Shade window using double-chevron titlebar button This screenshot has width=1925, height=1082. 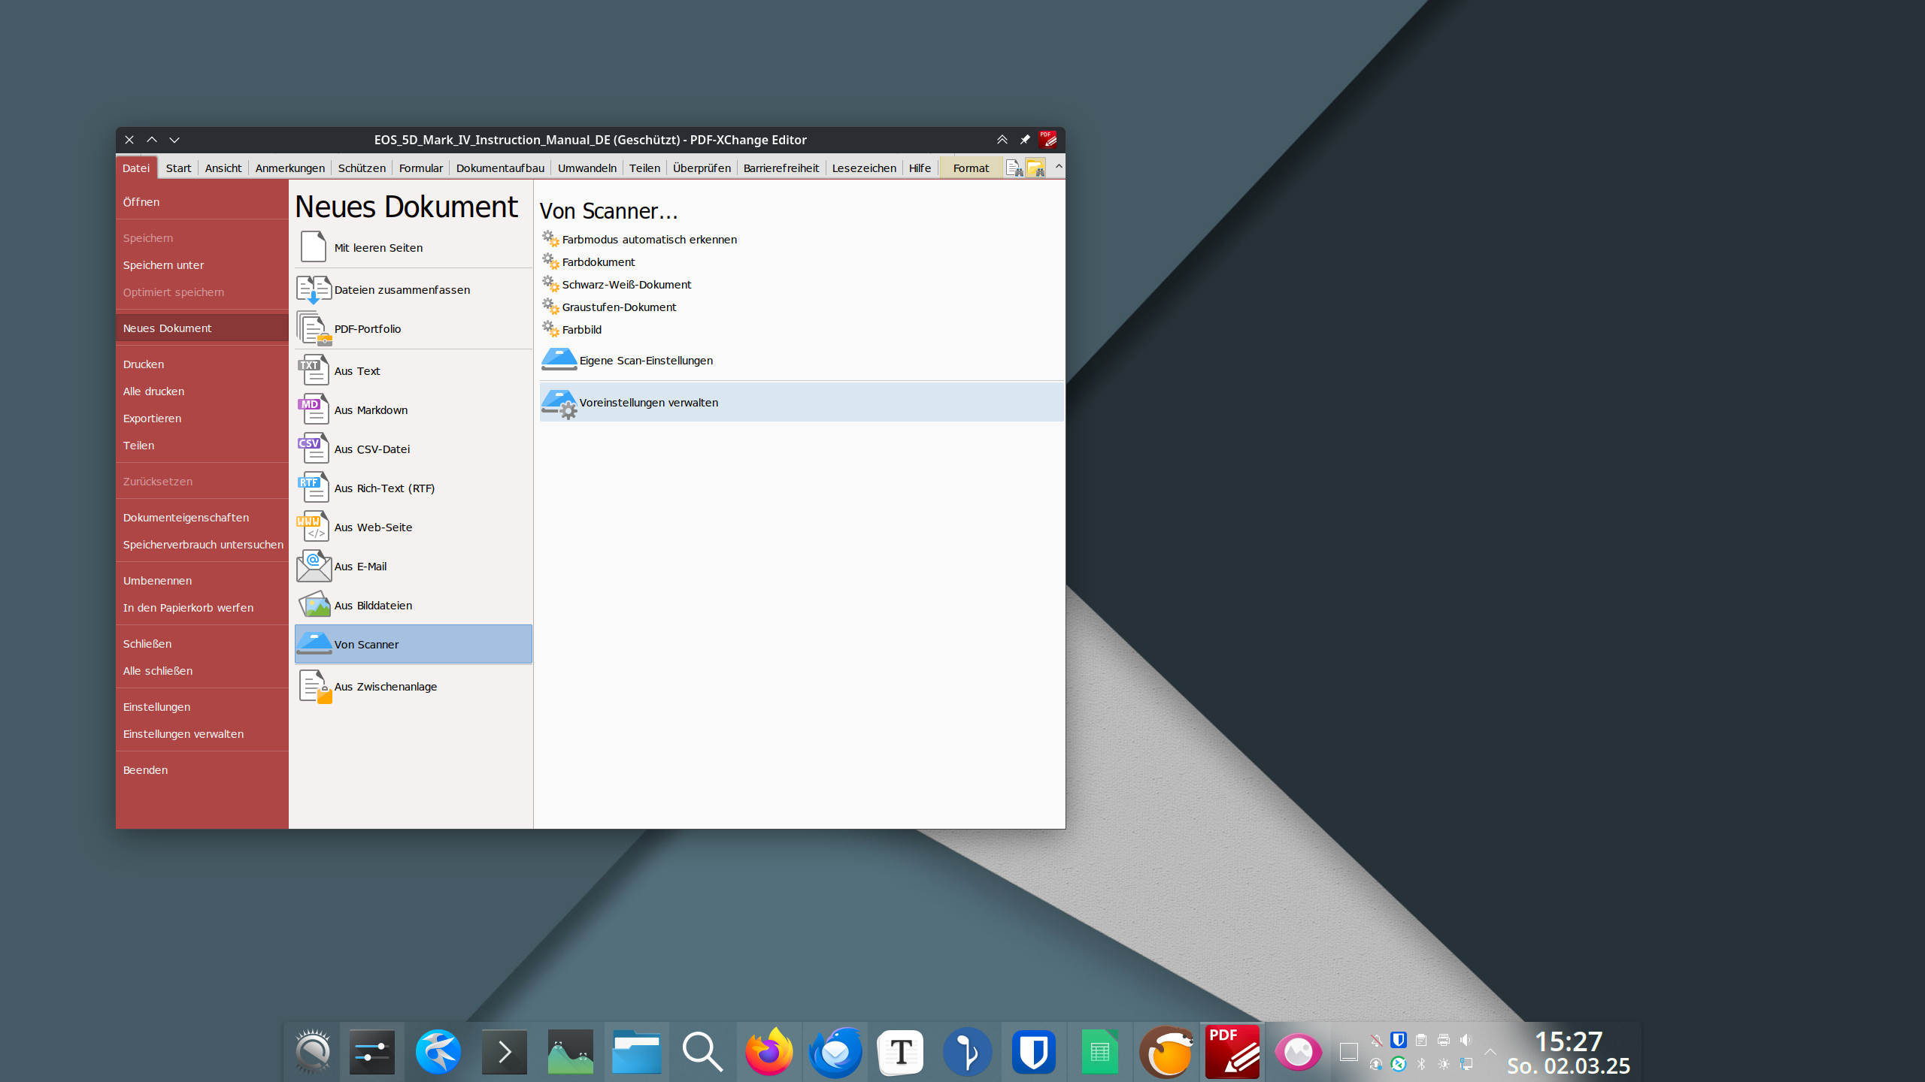click(x=1002, y=140)
